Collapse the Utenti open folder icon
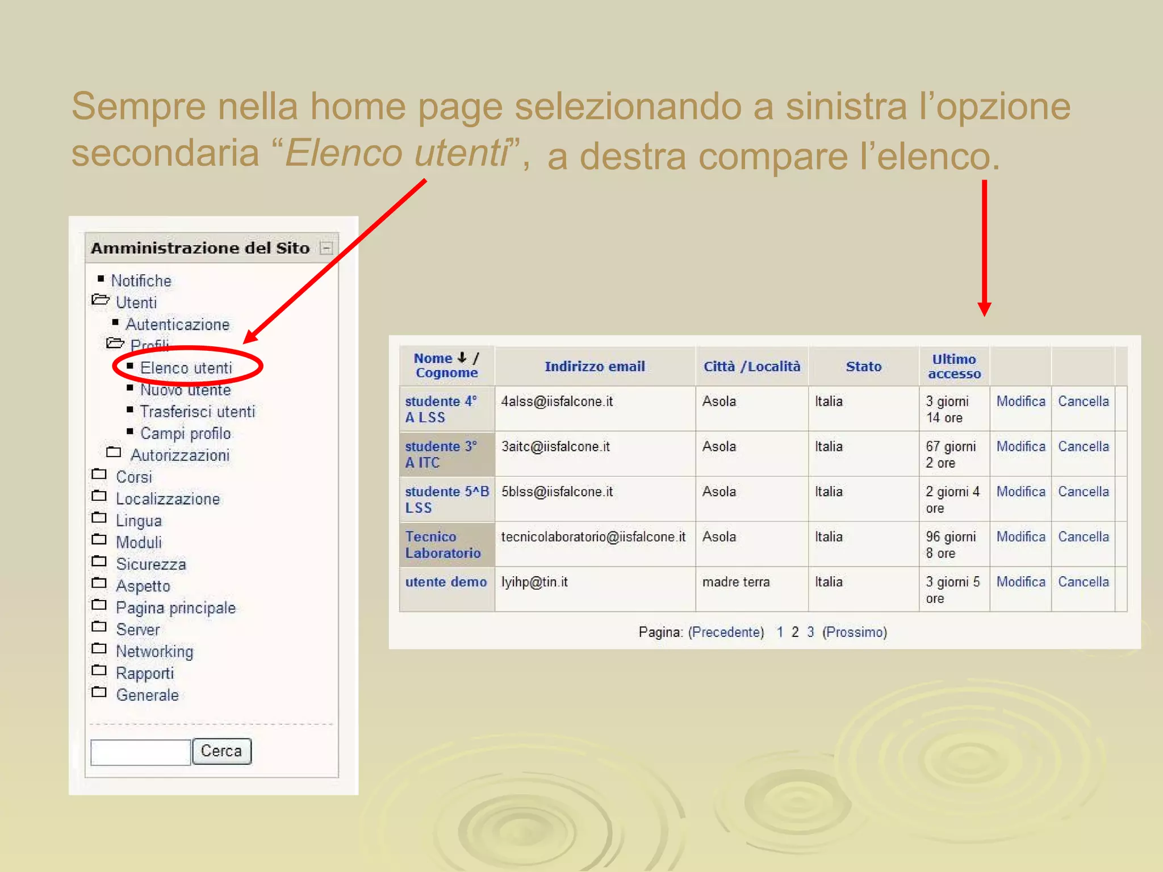This screenshot has height=872, width=1163. click(101, 300)
